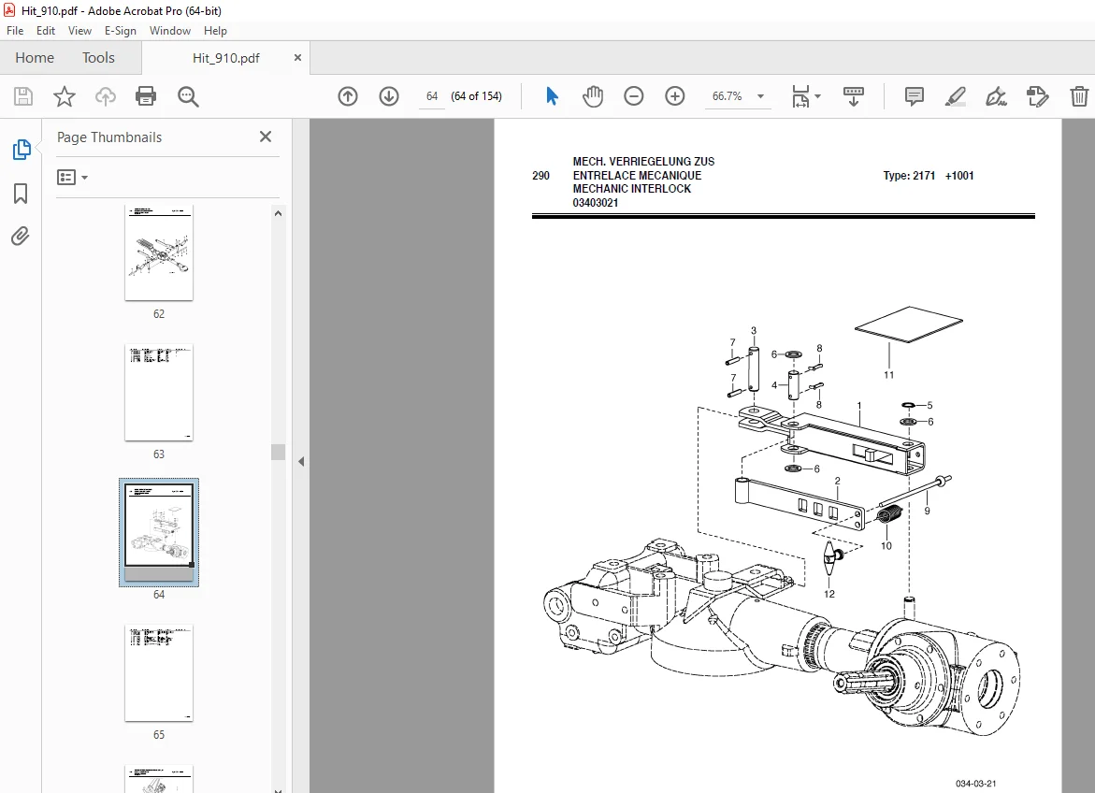Screen dimensions: 1095x793
Task: Close the Hit_910.pdf tab
Action: (x=297, y=58)
